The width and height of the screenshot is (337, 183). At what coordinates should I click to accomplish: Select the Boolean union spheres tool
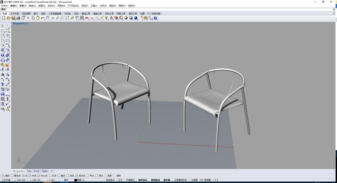(8, 55)
